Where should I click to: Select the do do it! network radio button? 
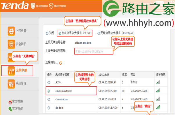(49, 108)
